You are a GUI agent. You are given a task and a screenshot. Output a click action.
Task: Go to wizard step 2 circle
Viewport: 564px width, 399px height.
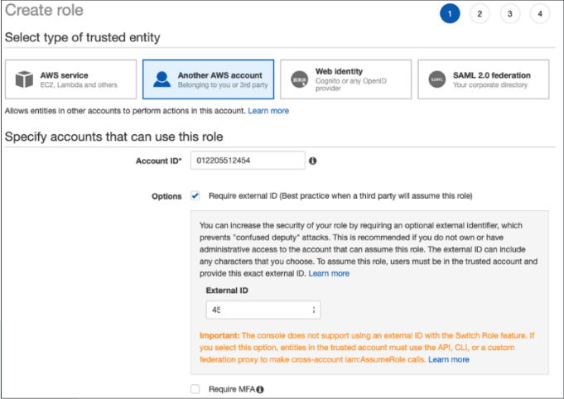click(x=480, y=14)
